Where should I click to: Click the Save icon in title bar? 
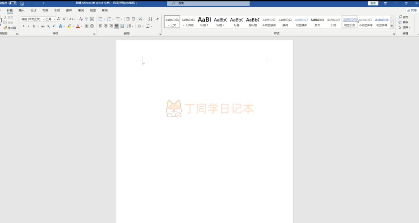[22, 3]
